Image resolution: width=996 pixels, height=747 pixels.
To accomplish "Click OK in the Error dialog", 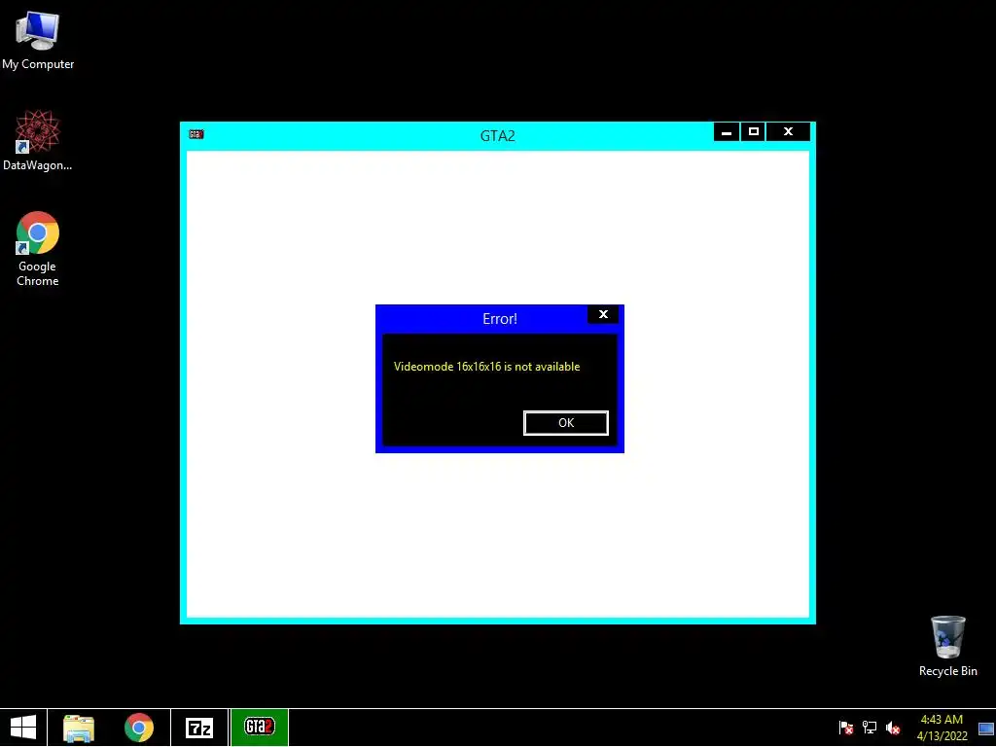I will click(565, 423).
